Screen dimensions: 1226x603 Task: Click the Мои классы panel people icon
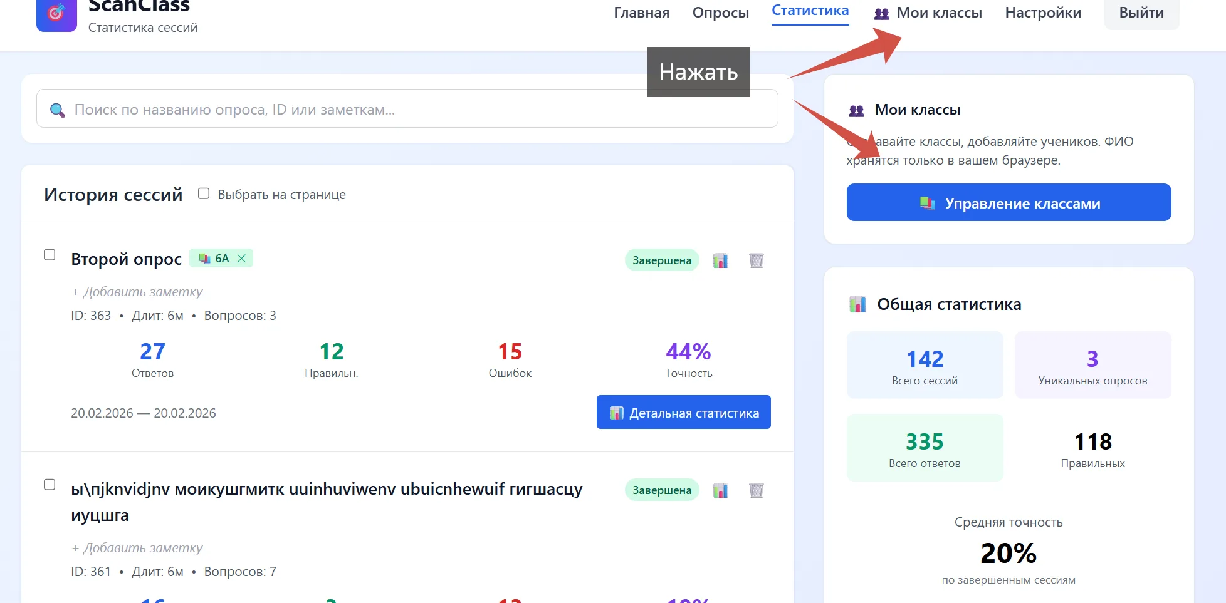(x=856, y=111)
